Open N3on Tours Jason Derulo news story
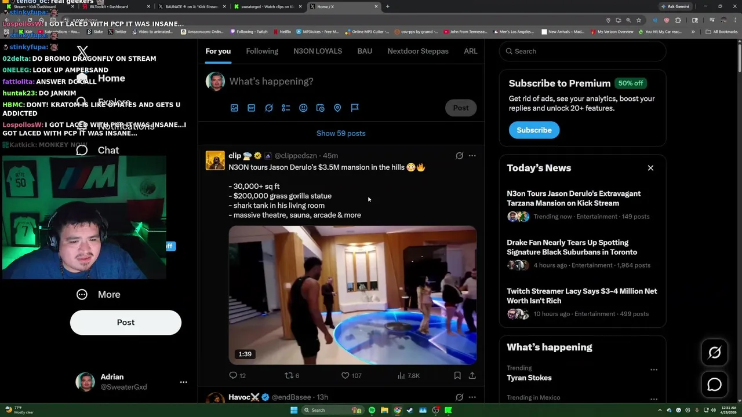 coord(583,204)
